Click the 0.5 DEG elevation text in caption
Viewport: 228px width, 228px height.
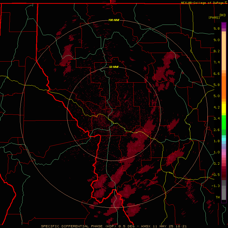126,226
